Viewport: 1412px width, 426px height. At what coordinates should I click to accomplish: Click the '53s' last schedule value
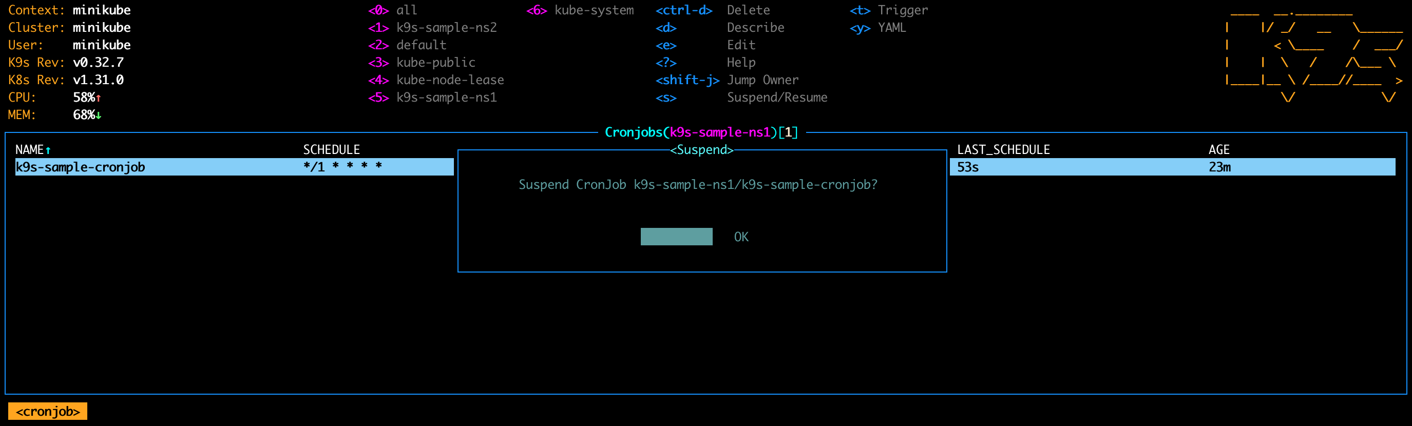967,167
